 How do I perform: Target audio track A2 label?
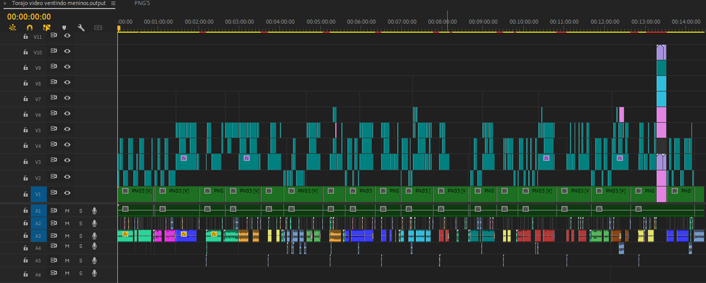click(x=38, y=223)
